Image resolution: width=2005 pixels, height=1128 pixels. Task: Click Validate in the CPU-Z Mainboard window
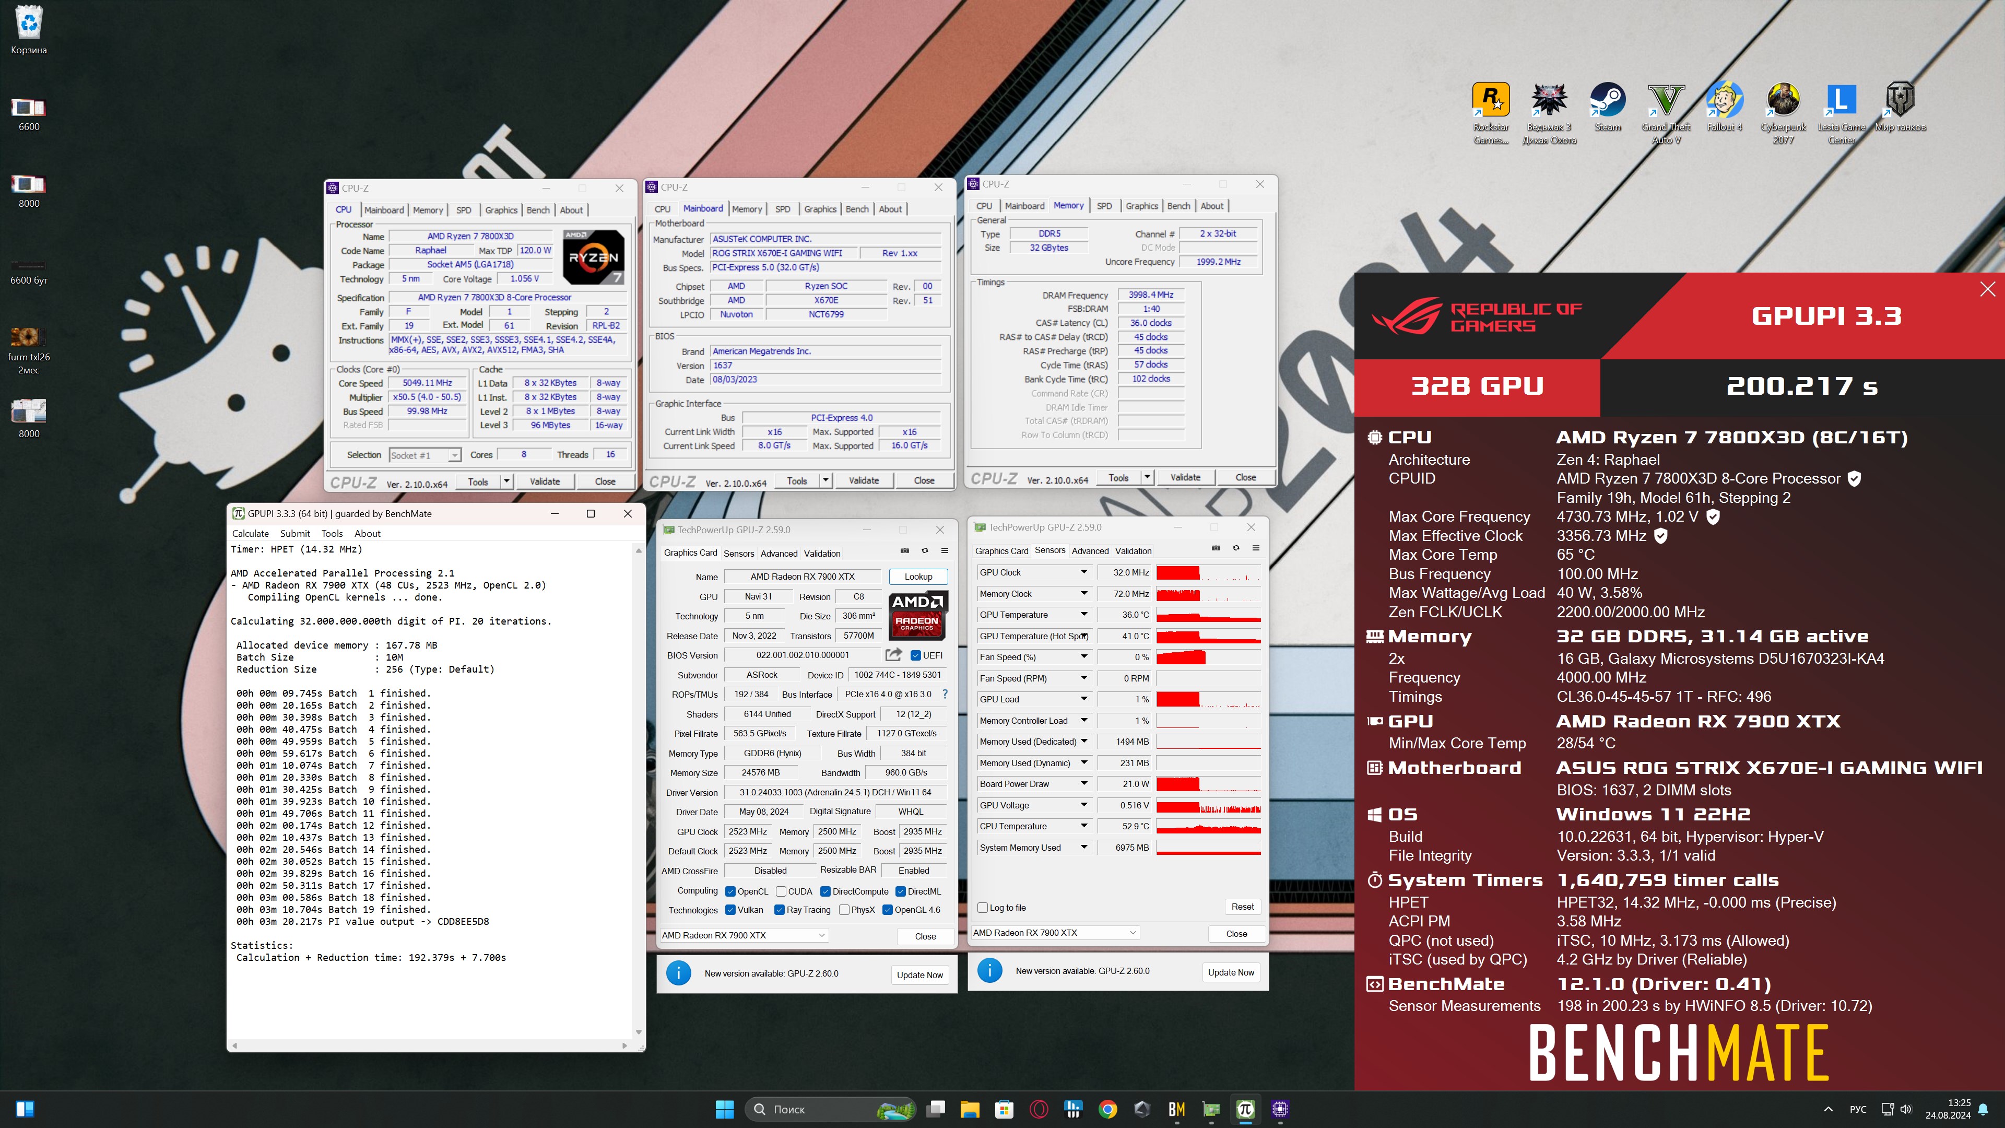pyautogui.click(x=864, y=480)
